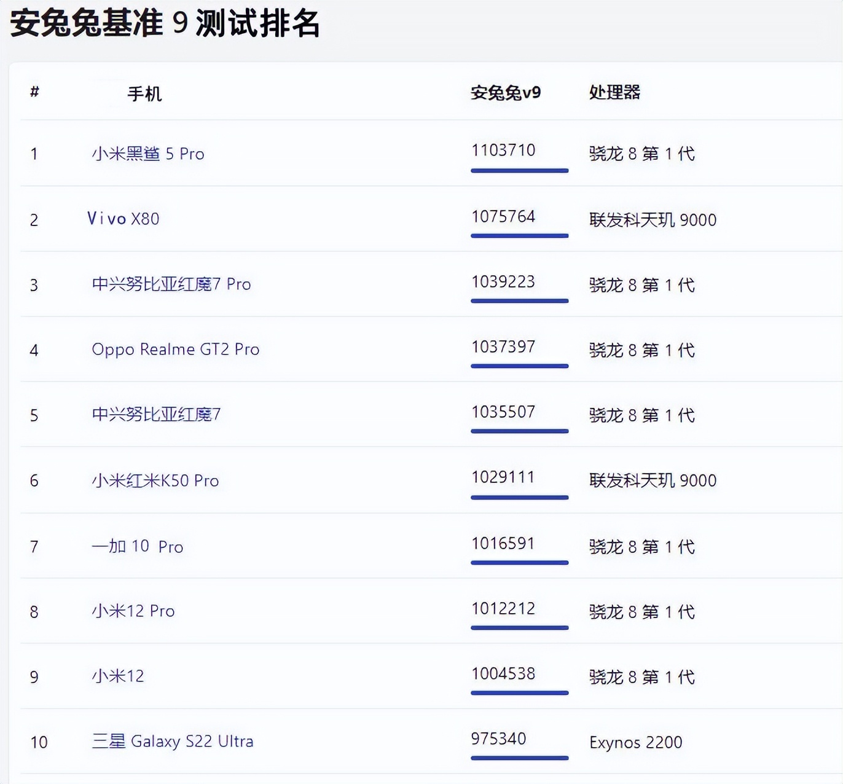Open the Vivo X80 phone link

[x=124, y=219]
